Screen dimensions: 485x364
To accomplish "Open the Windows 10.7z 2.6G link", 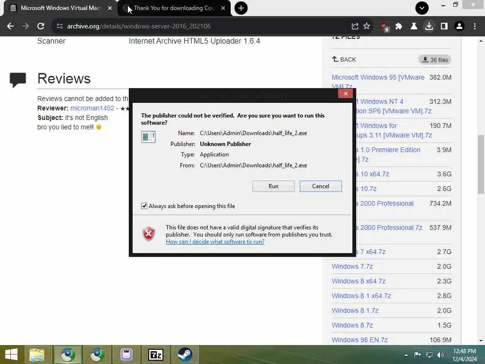I will 366,189.
